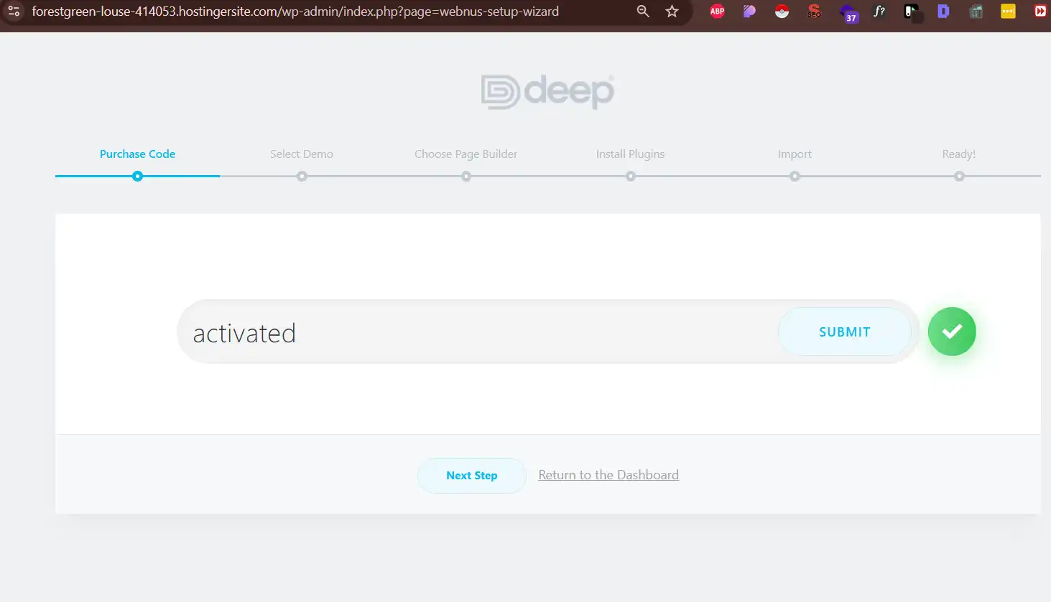Open the Pokeball extension icon

[782, 11]
